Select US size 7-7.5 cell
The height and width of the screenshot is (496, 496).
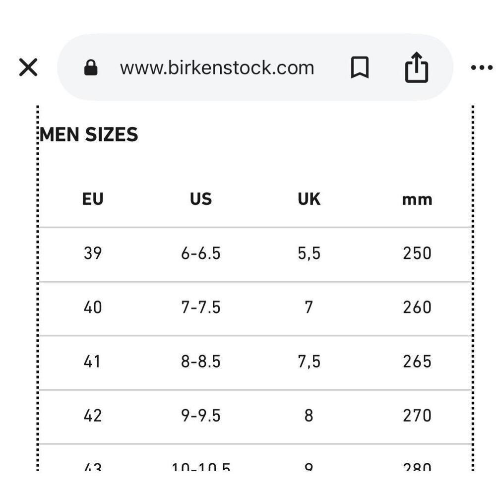(x=201, y=308)
